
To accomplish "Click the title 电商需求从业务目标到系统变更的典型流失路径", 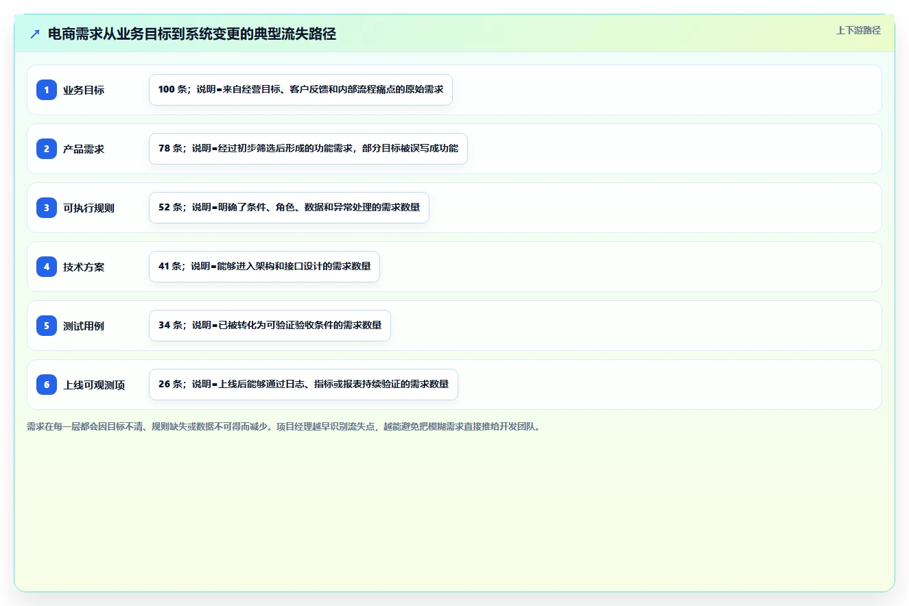I will coord(192,34).
